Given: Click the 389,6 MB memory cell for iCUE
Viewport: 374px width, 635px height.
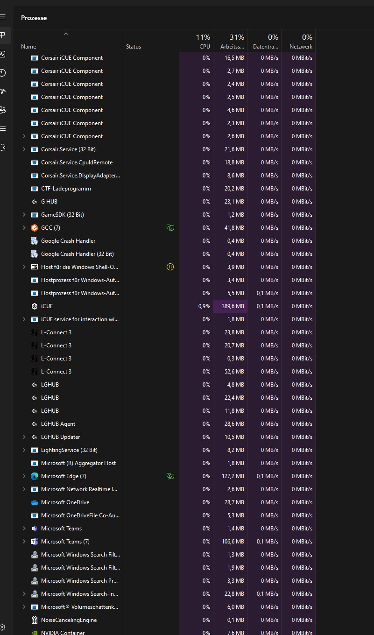Looking at the screenshot, I should click(x=230, y=306).
